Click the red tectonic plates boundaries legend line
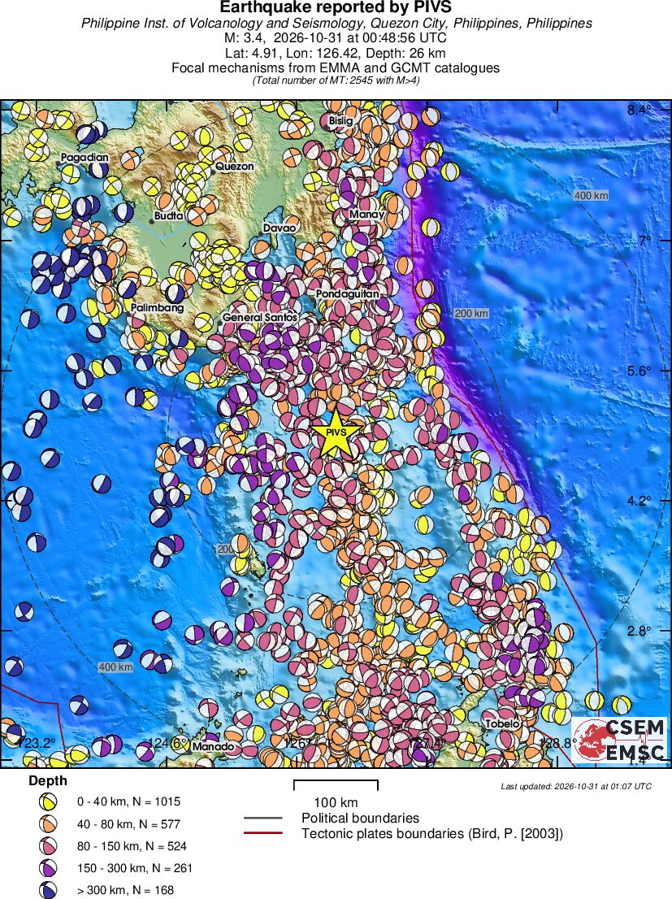The width and height of the screenshot is (672, 899). pos(262,833)
